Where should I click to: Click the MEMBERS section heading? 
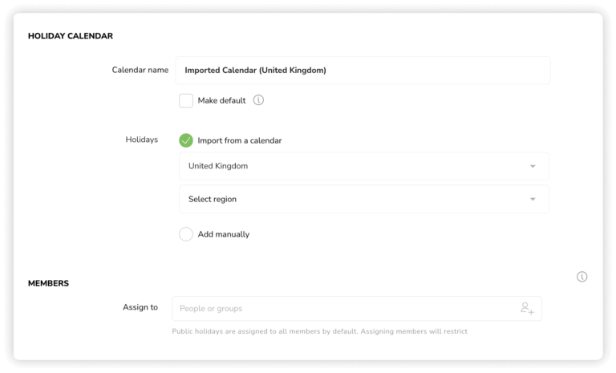pyautogui.click(x=48, y=283)
